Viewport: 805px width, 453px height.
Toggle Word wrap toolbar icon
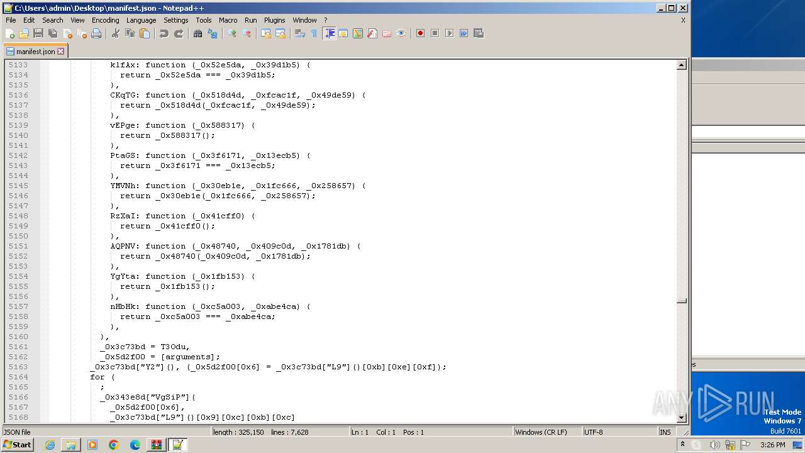300,33
